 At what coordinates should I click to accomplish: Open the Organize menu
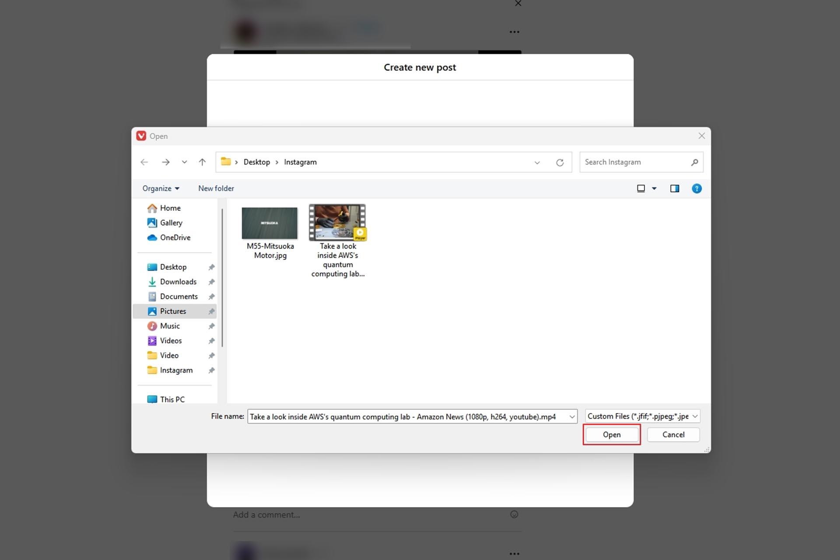(x=161, y=189)
